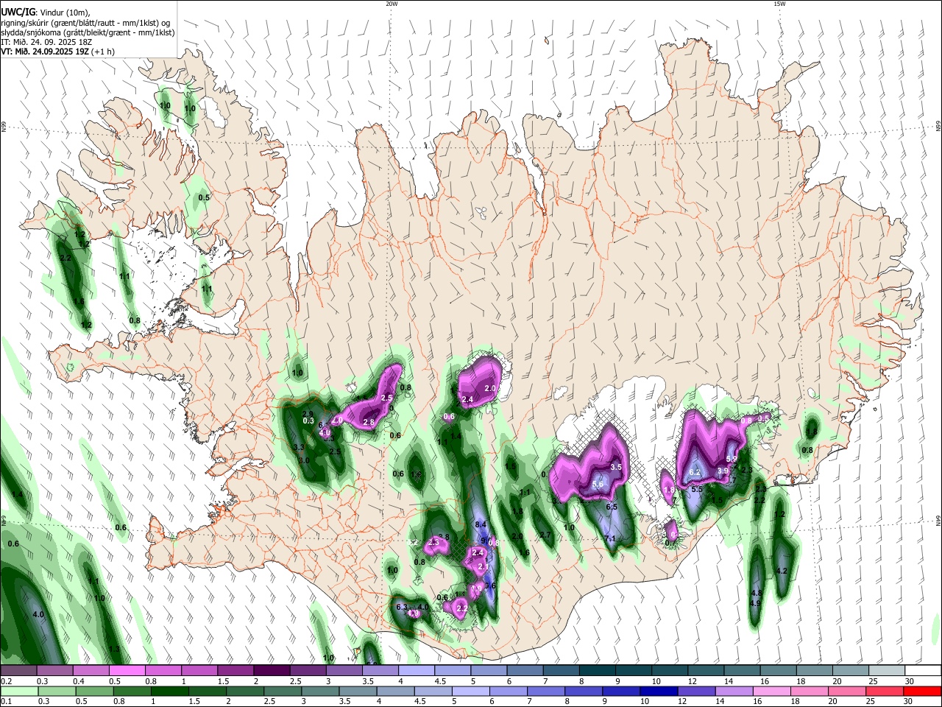Select the '3.3' value in west Iceland
Image resolution: width=942 pixels, height=707 pixels.
[298, 447]
